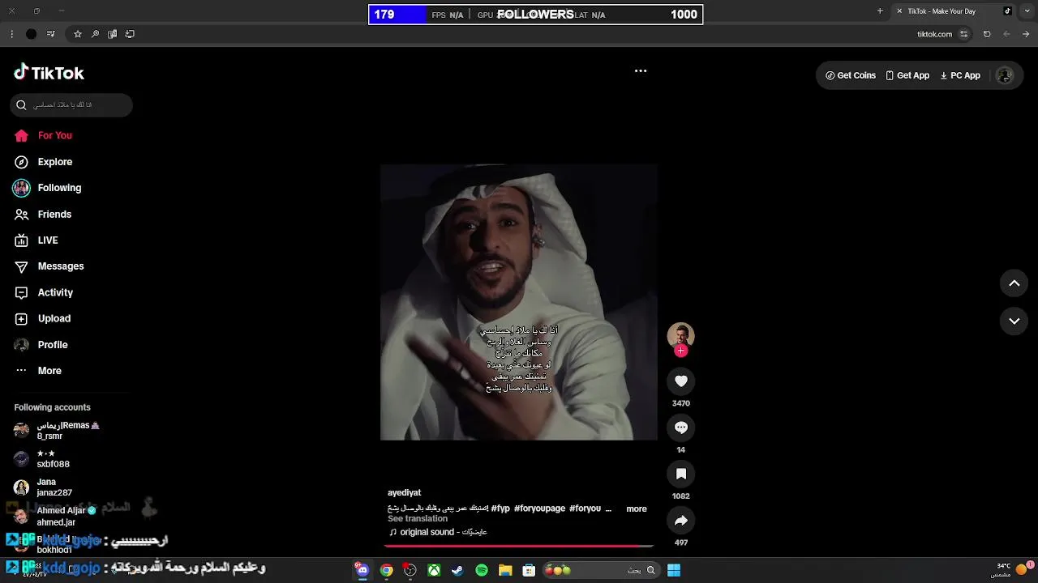The height and width of the screenshot is (583, 1038).
Task: Open Microsoft Store from the taskbar
Action: [529, 570]
